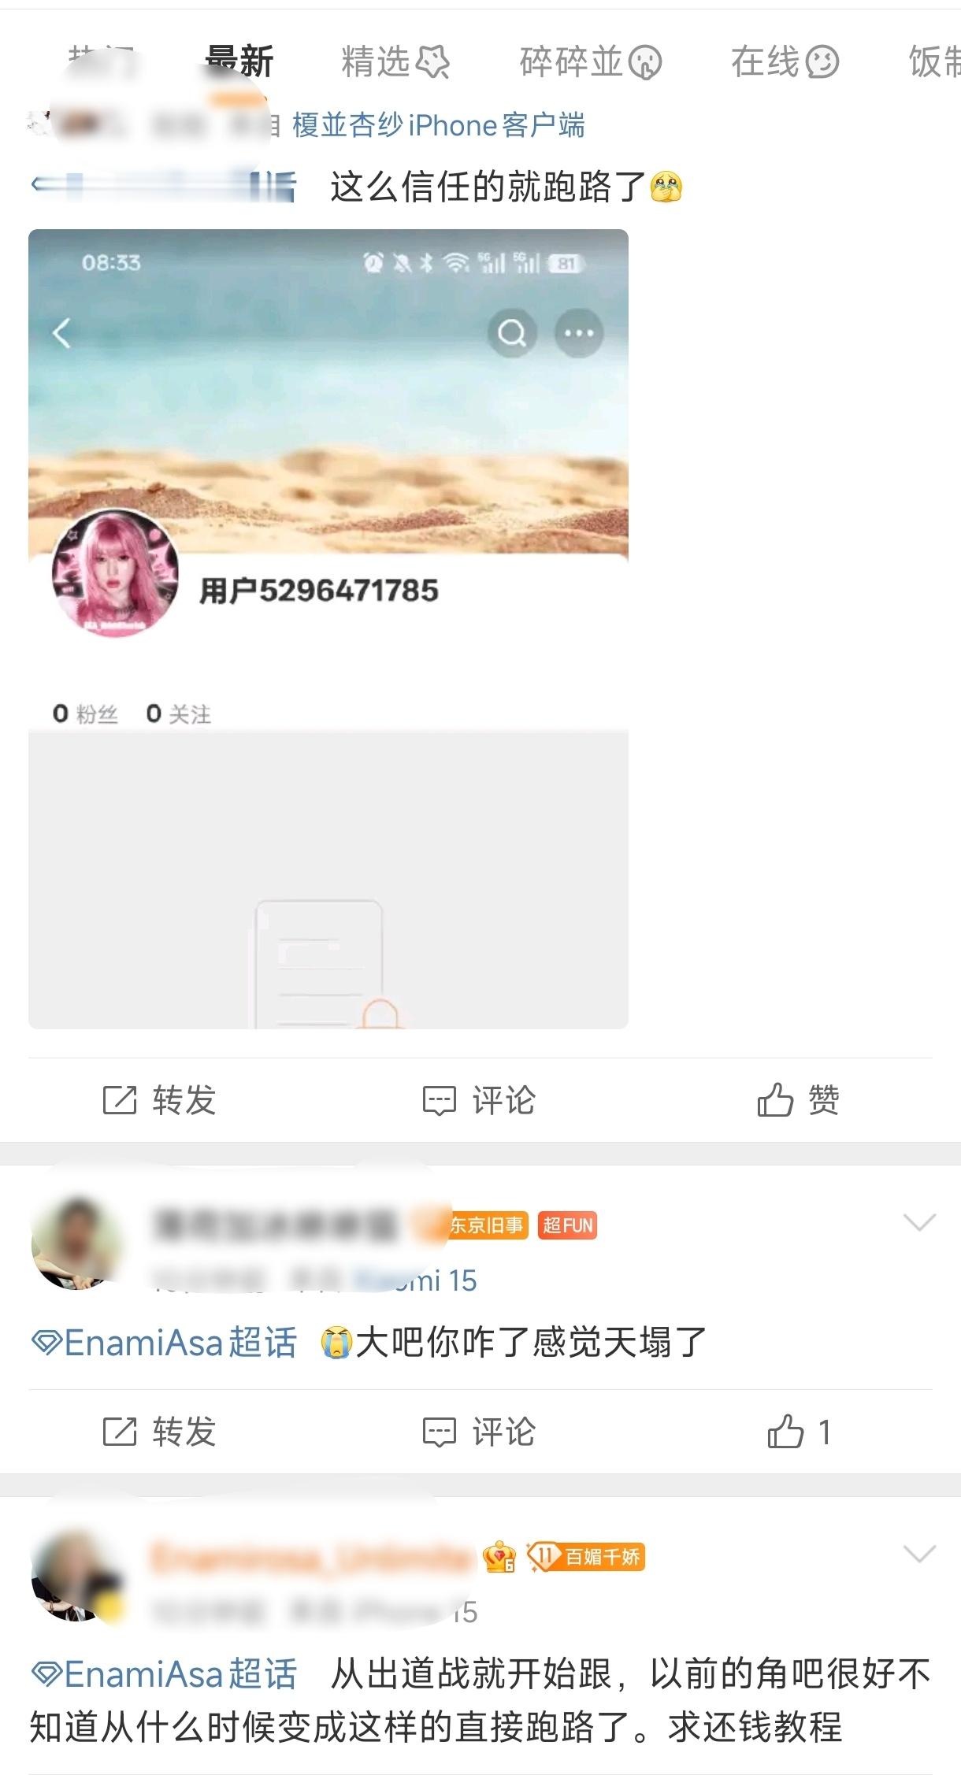Open the 在线 tab
The height and width of the screenshot is (1775, 961).
pos(785,61)
